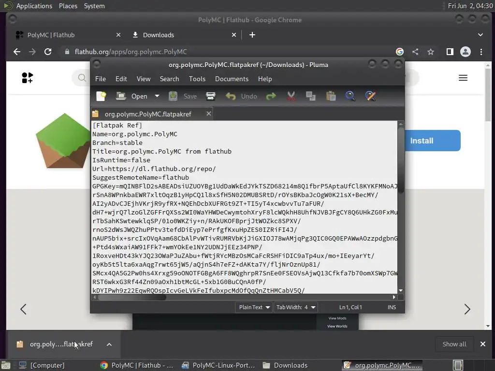
Task: Undo the last action in Pluma
Action: pyautogui.click(x=241, y=96)
